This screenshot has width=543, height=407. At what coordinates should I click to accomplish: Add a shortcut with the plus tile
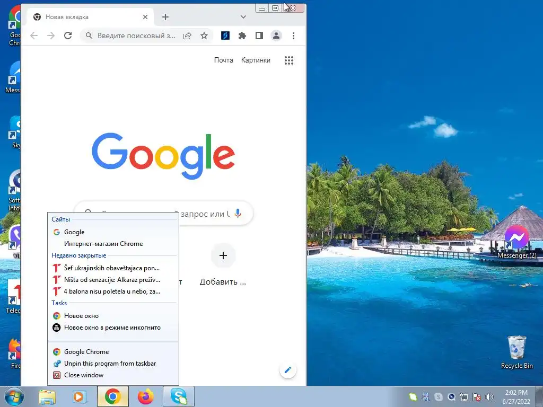pos(223,255)
